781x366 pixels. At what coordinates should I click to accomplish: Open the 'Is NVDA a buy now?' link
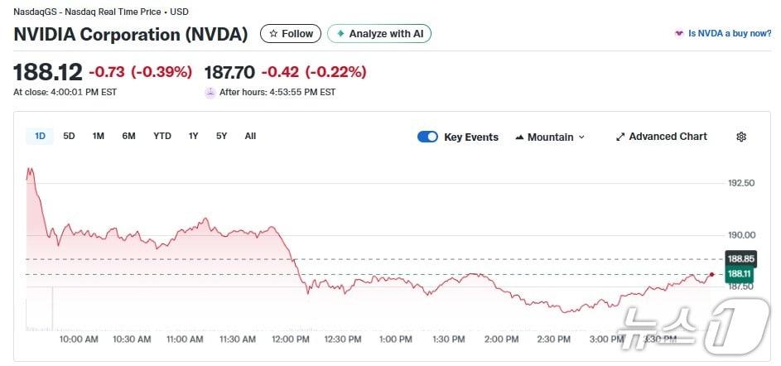point(730,34)
